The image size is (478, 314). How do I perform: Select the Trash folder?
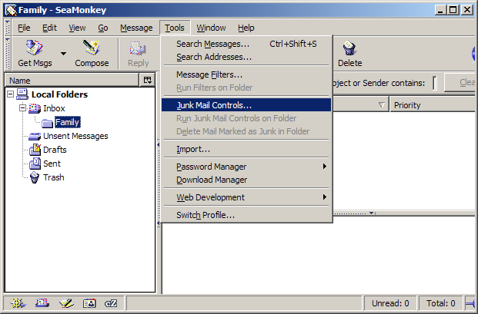click(x=53, y=177)
